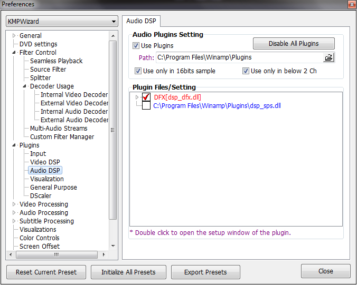This screenshot has height=285, width=357.
Task: Expand the Video Processing tree node
Action: 14,204
